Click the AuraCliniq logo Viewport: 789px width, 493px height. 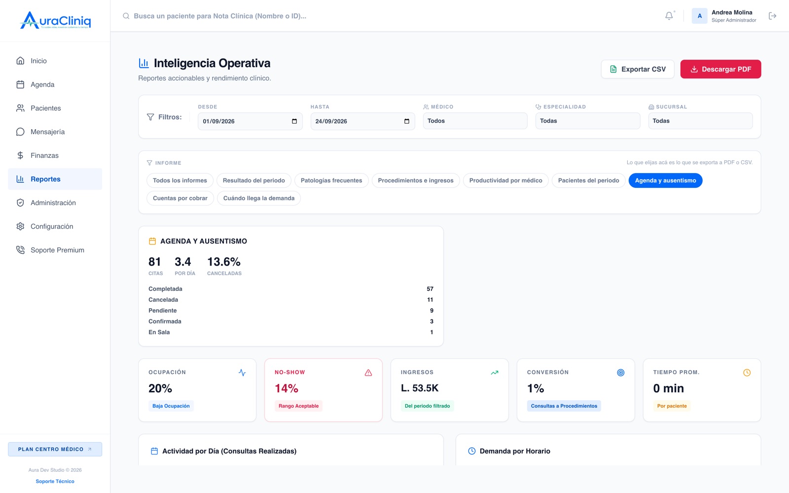(55, 21)
